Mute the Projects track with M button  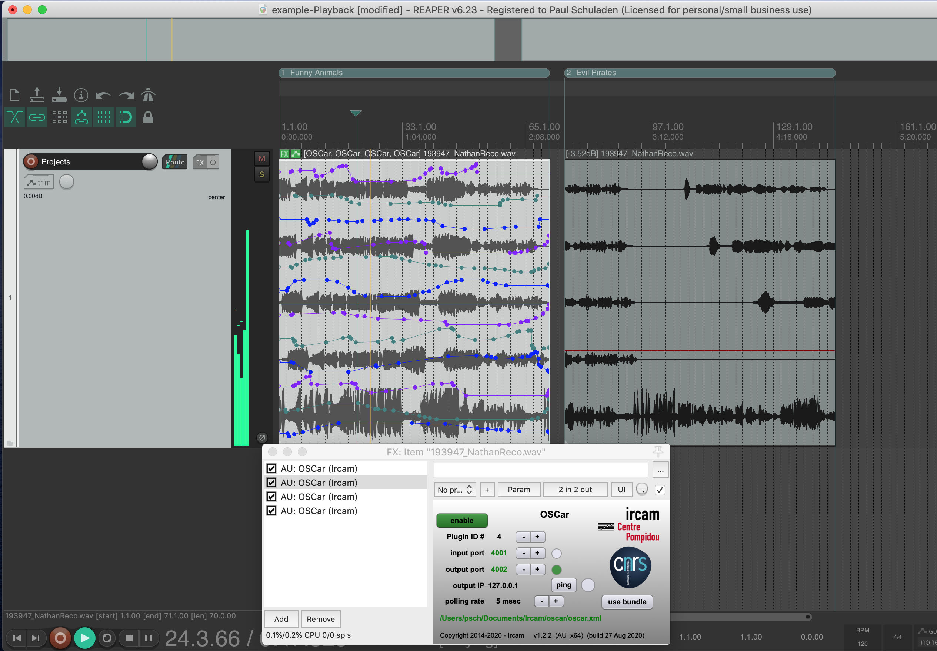(x=262, y=158)
